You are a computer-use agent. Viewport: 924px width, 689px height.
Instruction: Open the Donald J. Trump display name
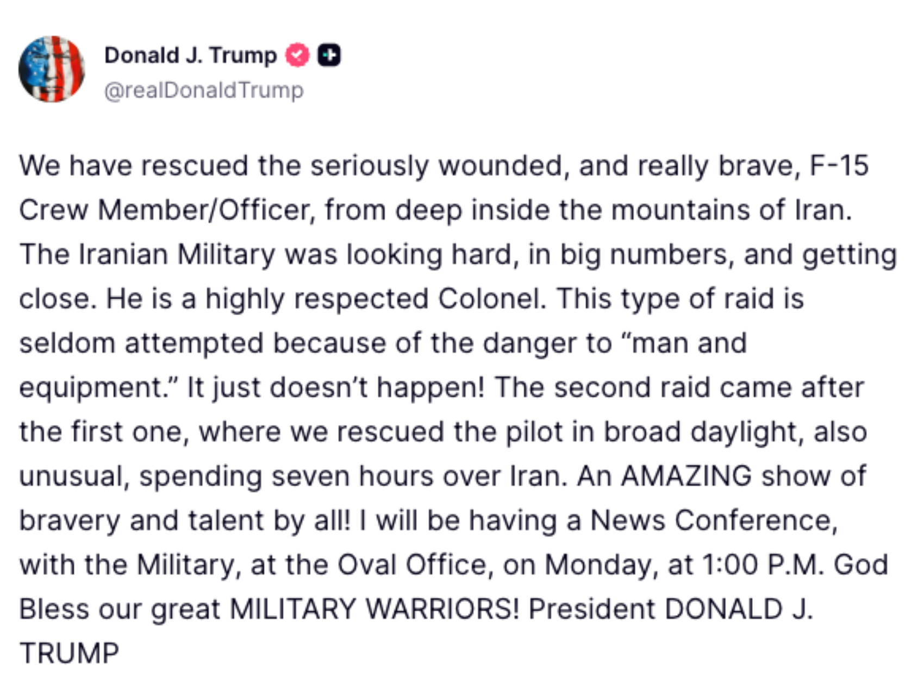pyautogui.click(x=190, y=55)
